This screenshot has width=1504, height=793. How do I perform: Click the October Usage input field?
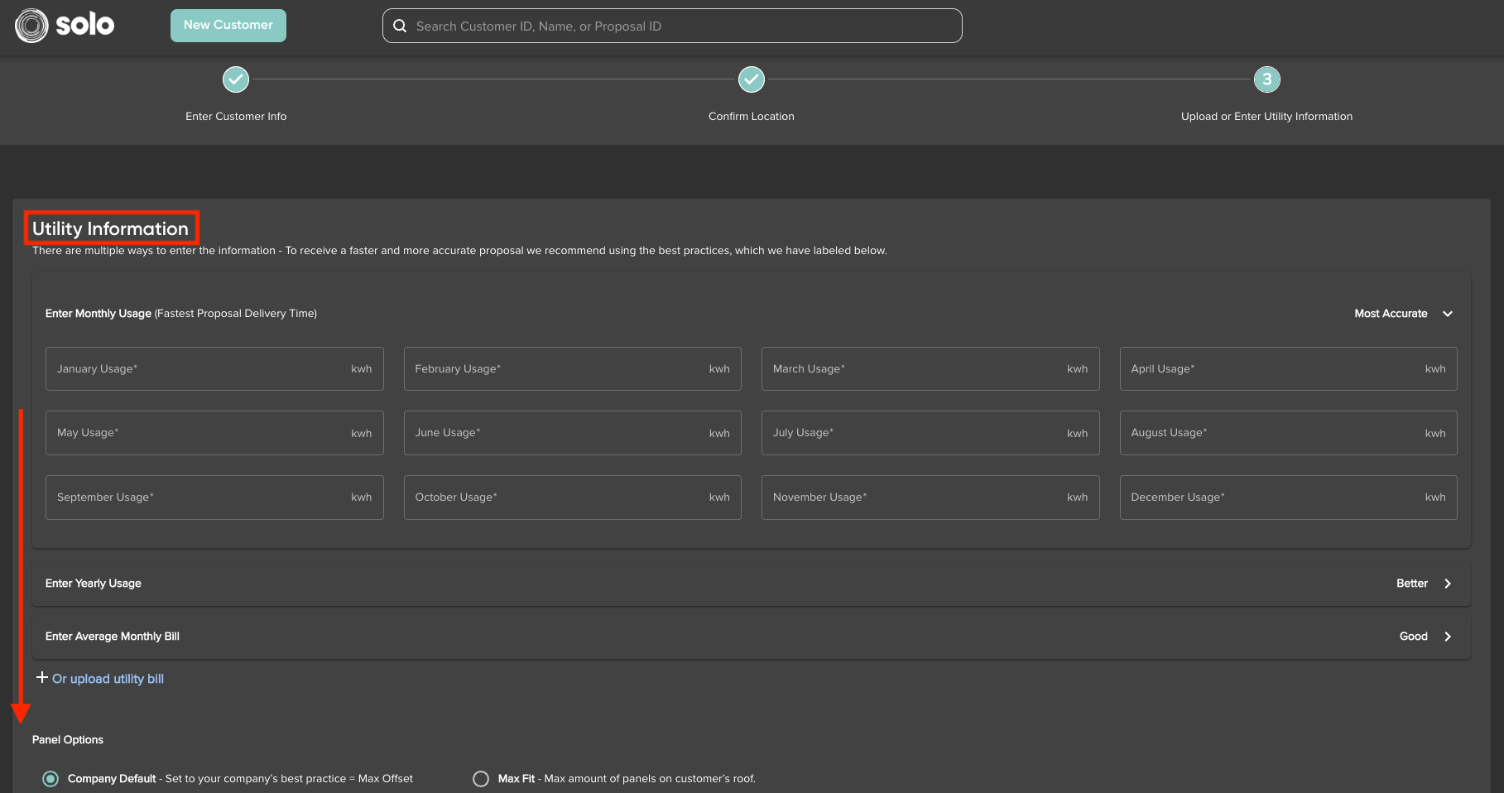click(572, 497)
